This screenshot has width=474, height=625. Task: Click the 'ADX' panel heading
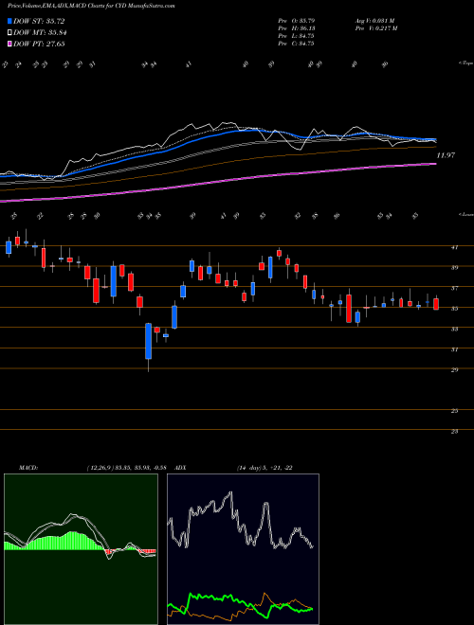[x=180, y=467]
